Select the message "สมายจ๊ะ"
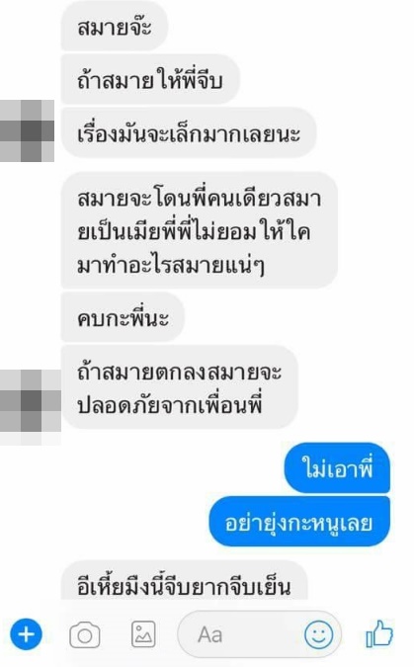Screen dimensions: 414x667 (x=115, y=26)
